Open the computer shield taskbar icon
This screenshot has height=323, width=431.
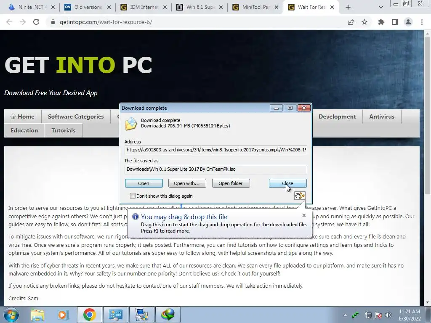tap(141, 315)
